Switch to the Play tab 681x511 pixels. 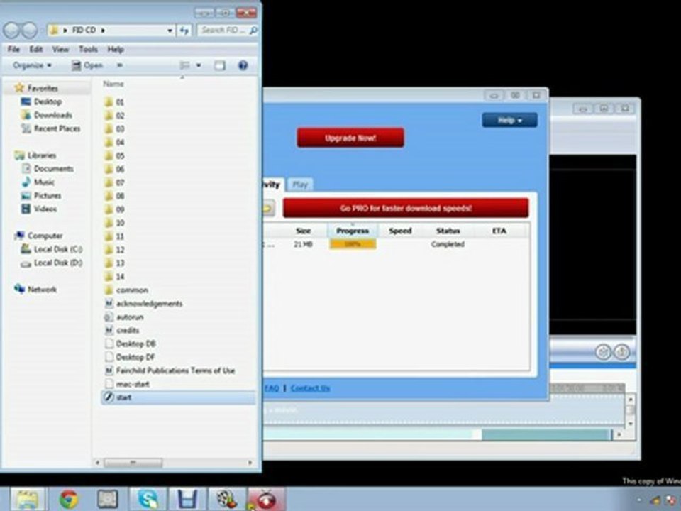[299, 185]
